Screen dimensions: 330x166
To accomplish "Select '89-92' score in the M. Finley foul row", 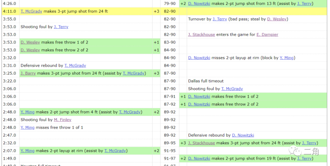I will point(170,120).
